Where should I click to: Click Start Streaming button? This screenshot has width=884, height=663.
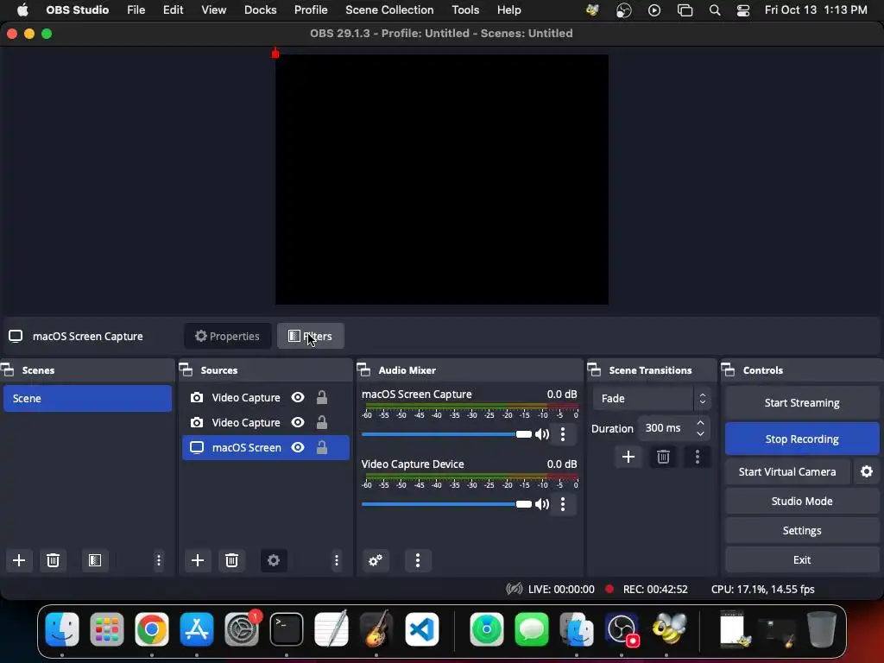pos(802,402)
